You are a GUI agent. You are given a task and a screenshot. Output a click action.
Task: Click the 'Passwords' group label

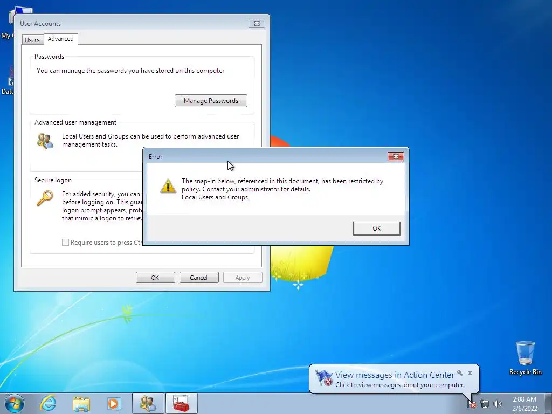tap(49, 56)
